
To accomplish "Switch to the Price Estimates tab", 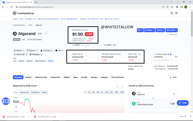I will (x=118, y=77).
